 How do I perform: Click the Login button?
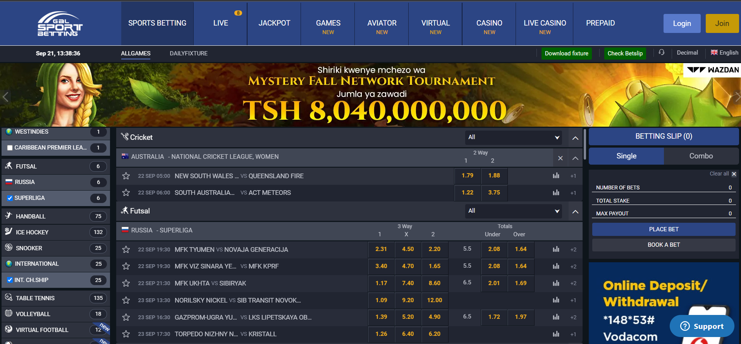coord(682,24)
